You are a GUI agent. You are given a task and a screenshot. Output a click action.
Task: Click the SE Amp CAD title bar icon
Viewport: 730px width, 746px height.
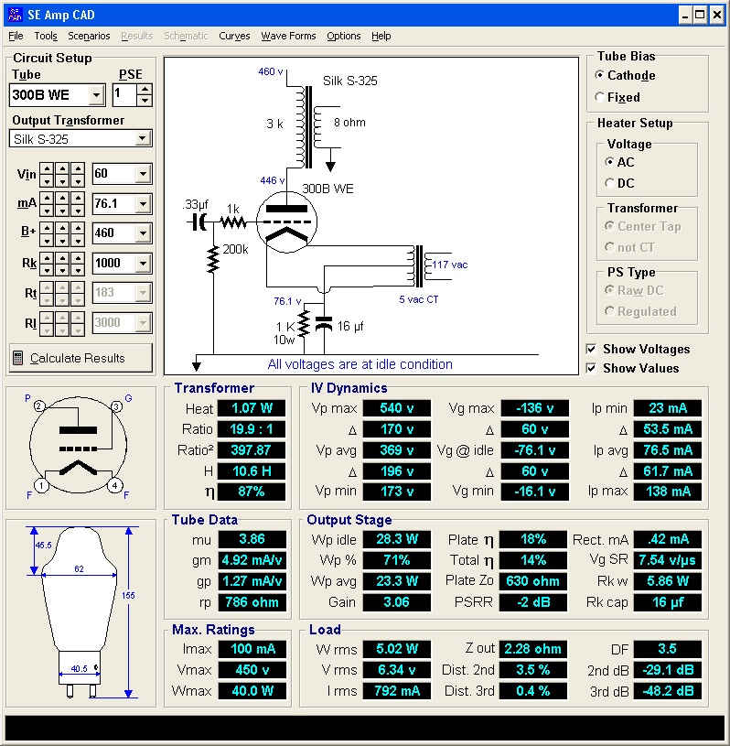coord(13,15)
